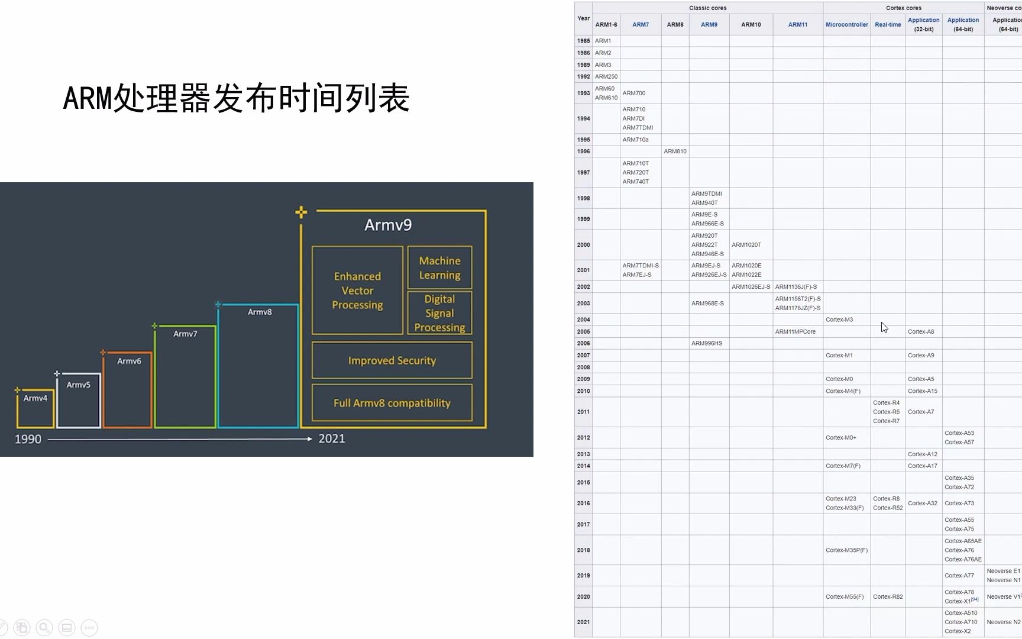Click the Armv4 label in the diagram
The width and height of the screenshot is (1022, 639).
(x=35, y=398)
